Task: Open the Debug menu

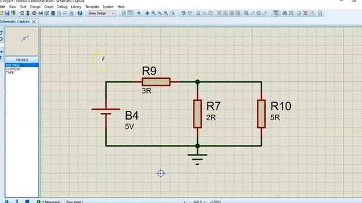Action: click(62, 7)
